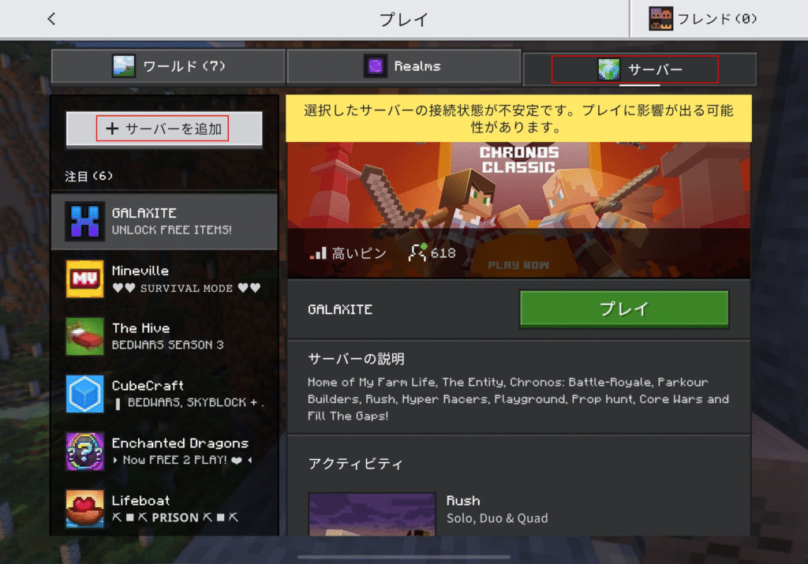Select The Hive server
This screenshot has width=808, height=564.
tap(164, 336)
